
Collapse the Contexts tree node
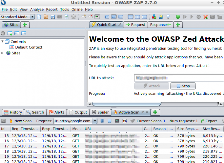click(2, 42)
